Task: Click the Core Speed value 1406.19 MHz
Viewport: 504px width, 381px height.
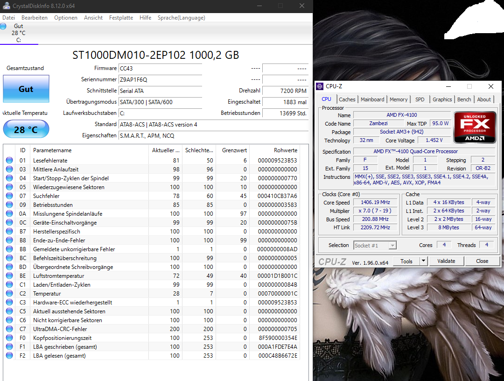Action: pyautogui.click(x=375, y=202)
